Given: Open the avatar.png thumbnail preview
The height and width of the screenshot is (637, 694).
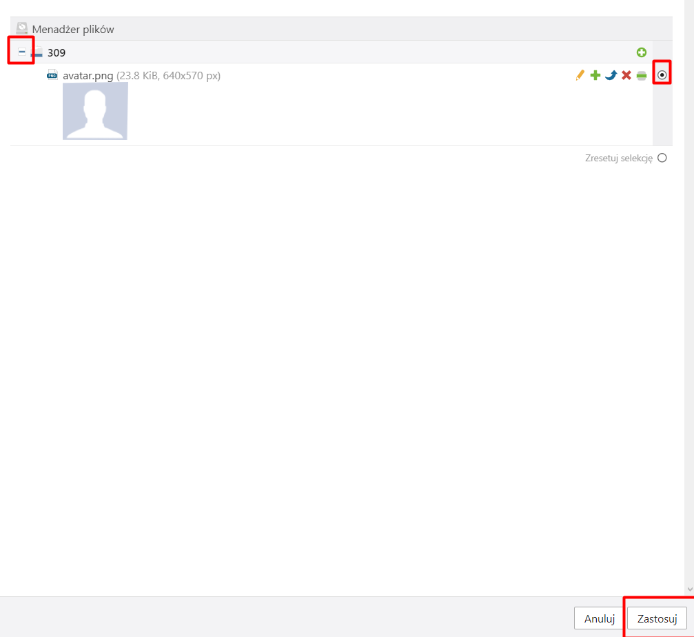Looking at the screenshot, I should 95,111.
